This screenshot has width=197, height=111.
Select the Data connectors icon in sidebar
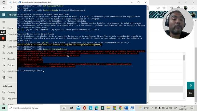(4, 47)
